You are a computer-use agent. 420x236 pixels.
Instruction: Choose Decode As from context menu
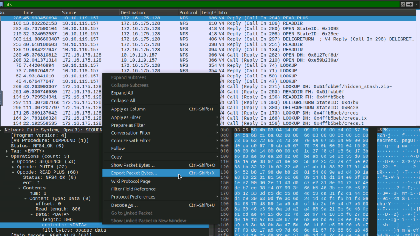coord(124,205)
